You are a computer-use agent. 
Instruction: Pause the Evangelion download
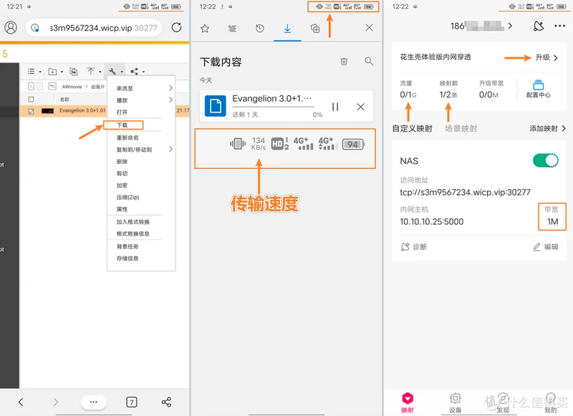[x=335, y=107]
